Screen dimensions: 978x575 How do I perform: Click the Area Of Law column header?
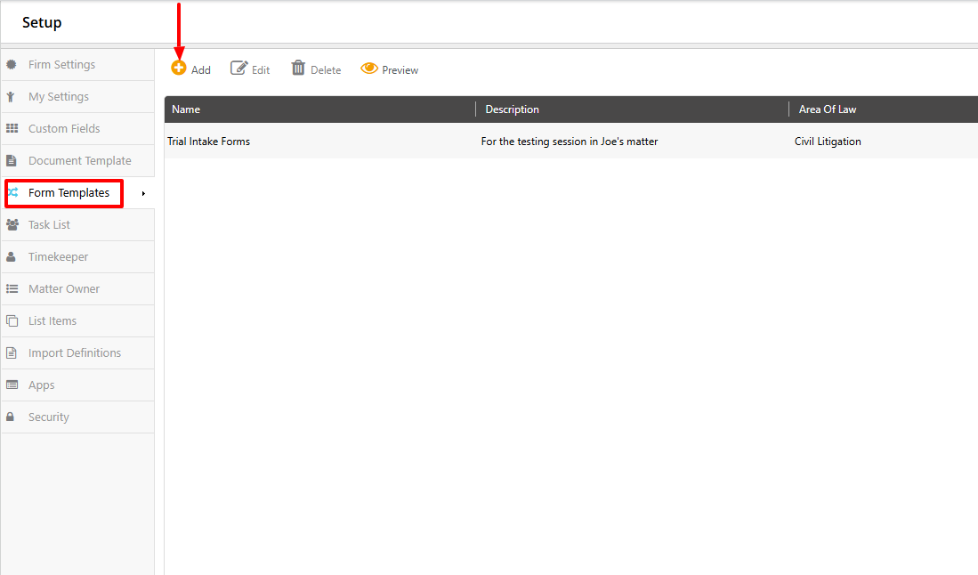click(827, 109)
